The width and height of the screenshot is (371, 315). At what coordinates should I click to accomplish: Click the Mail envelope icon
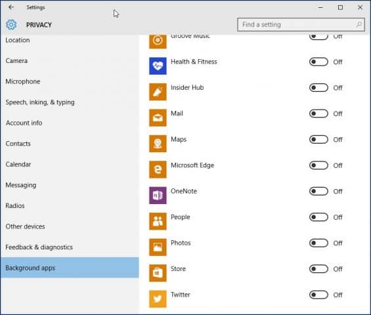pos(158,117)
